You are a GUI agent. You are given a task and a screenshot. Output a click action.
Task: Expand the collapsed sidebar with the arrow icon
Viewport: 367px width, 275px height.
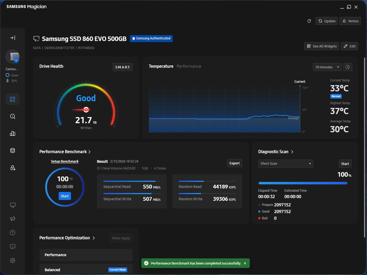coord(13,38)
